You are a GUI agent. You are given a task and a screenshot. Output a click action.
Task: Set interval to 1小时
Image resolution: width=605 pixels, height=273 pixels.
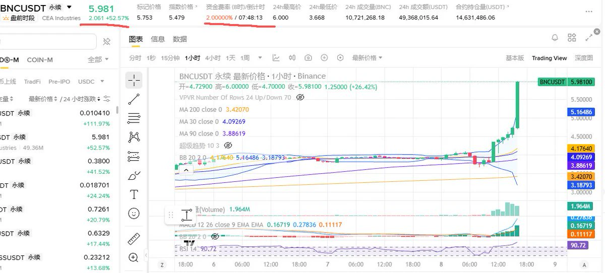[x=192, y=58]
